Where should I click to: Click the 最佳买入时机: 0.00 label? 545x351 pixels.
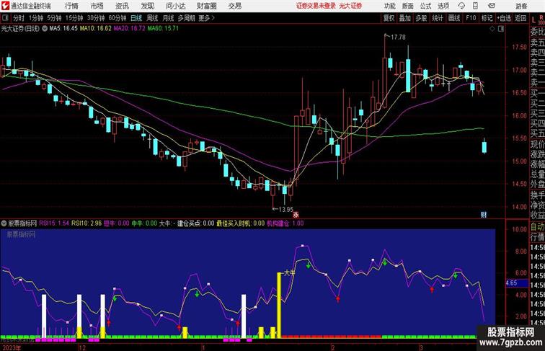tap(241, 223)
